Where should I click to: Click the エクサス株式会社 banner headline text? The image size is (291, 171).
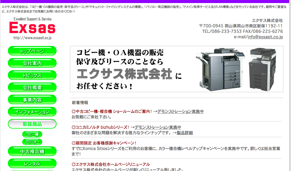click(x=124, y=74)
